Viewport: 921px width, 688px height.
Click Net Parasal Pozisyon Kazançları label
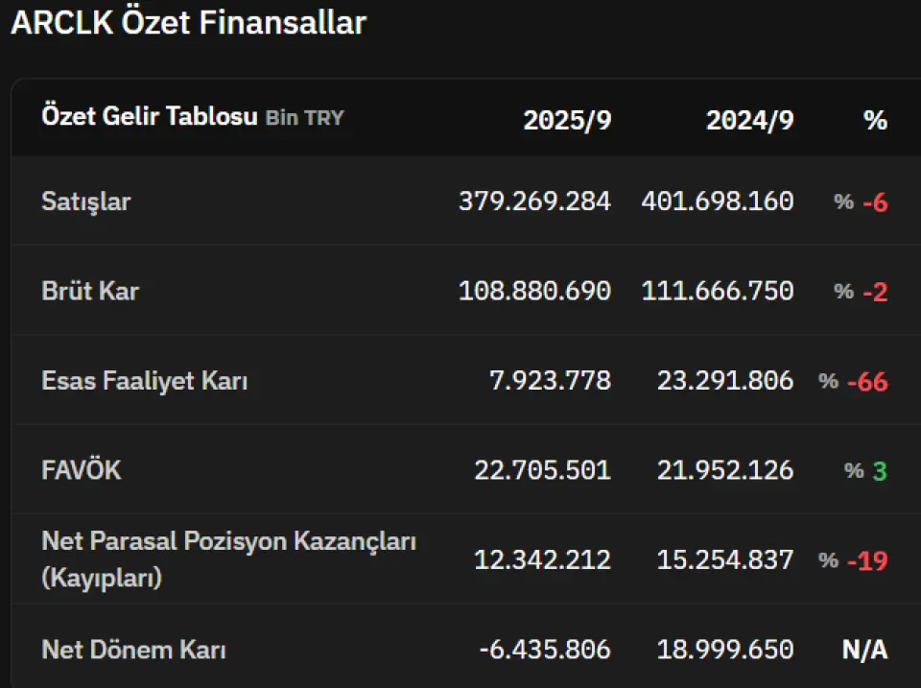228,542
